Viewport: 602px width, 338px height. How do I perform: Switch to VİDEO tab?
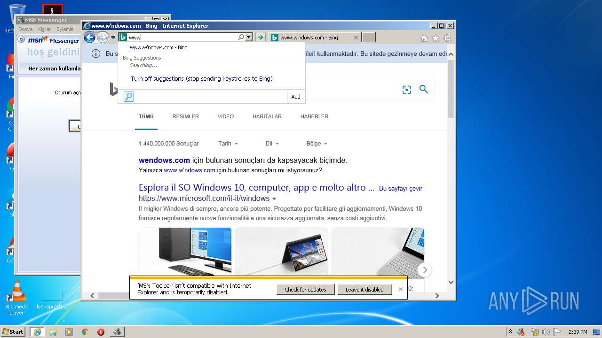tap(226, 116)
